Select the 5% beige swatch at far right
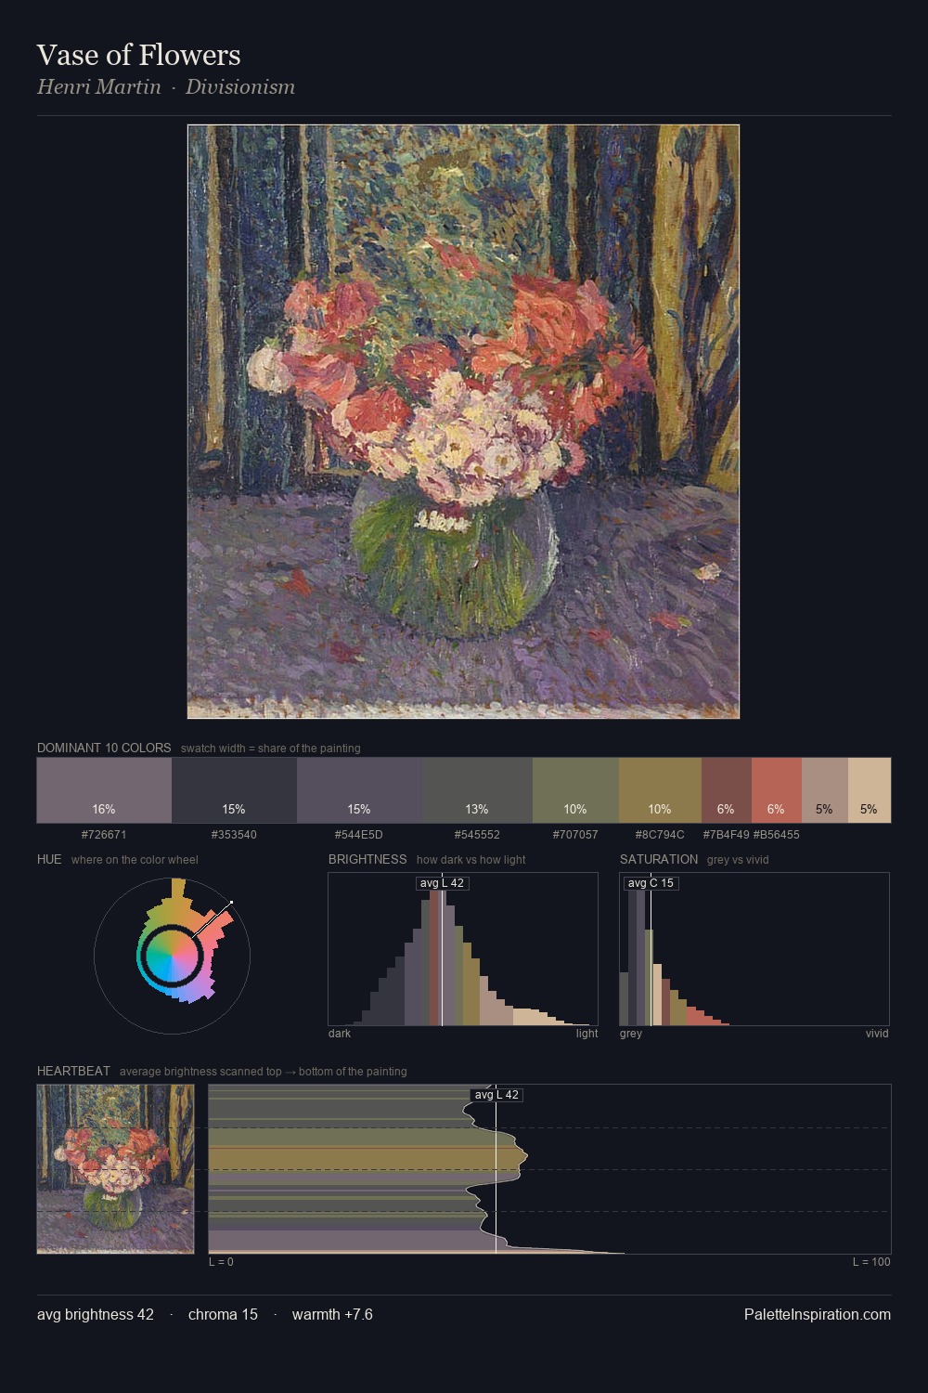This screenshot has height=1393, width=928. [870, 790]
